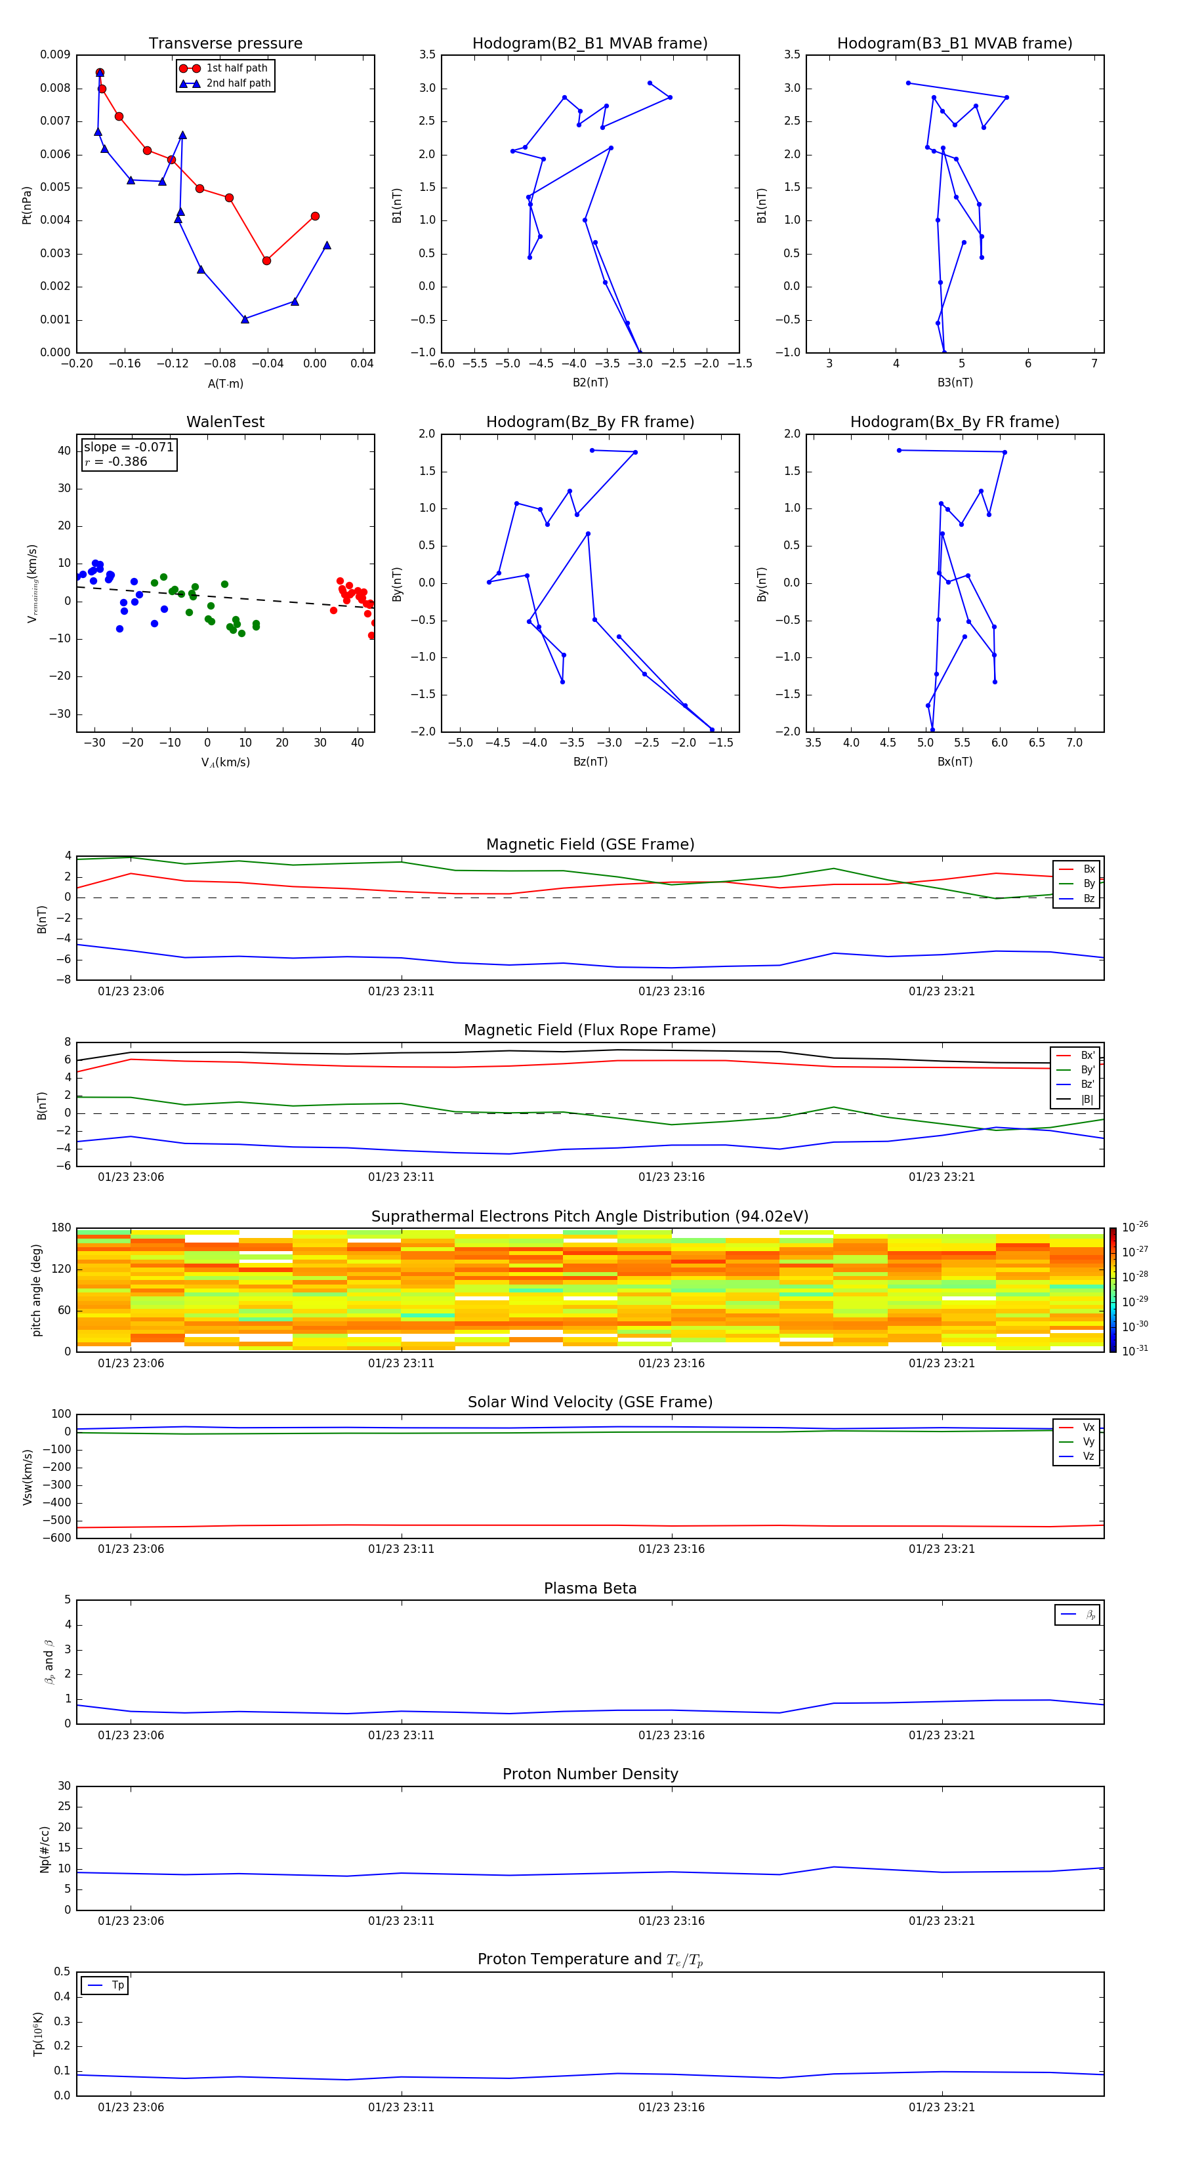
Task: Click 'Proton Temperature and Te/Tp' title
Action: click(590, 1959)
